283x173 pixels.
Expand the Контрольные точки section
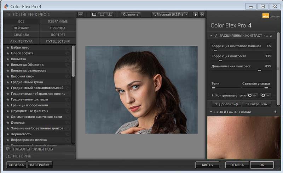pyautogui.click(x=213, y=95)
